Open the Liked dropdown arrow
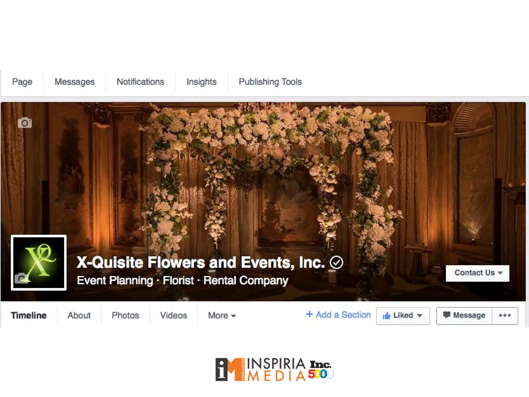The width and height of the screenshot is (529, 397). point(420,316)
